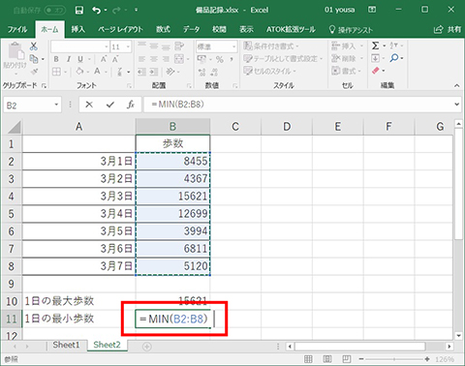Screen dimensions: 465x366
Task: Click Decrease Decimal icon
Action: pos(214,72)
